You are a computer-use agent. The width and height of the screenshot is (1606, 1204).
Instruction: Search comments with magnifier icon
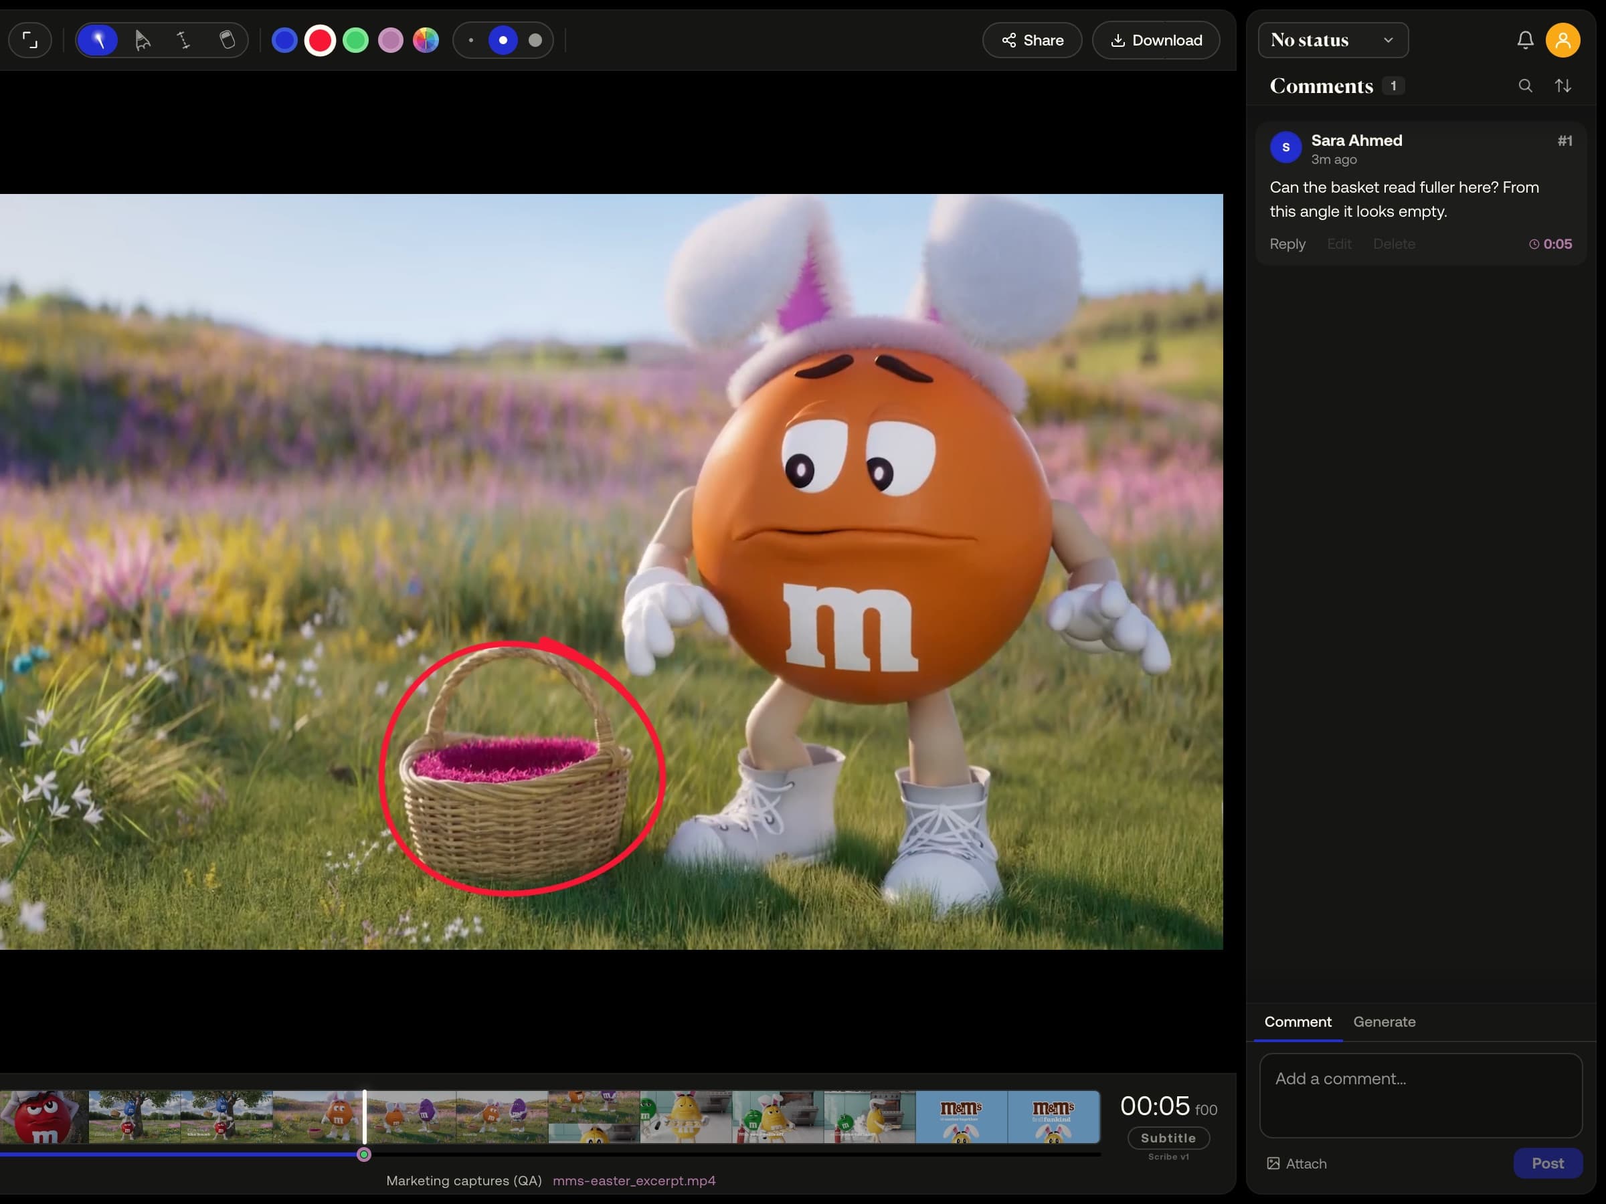pyautogui.click(x=1524, y=86)
